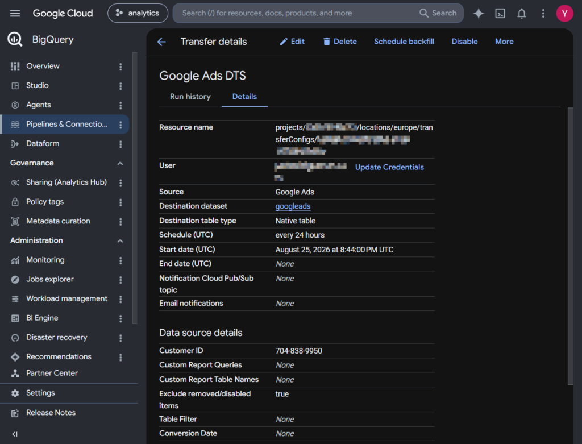Open three-dot menu next to Jobs explorer

point(120,280)
